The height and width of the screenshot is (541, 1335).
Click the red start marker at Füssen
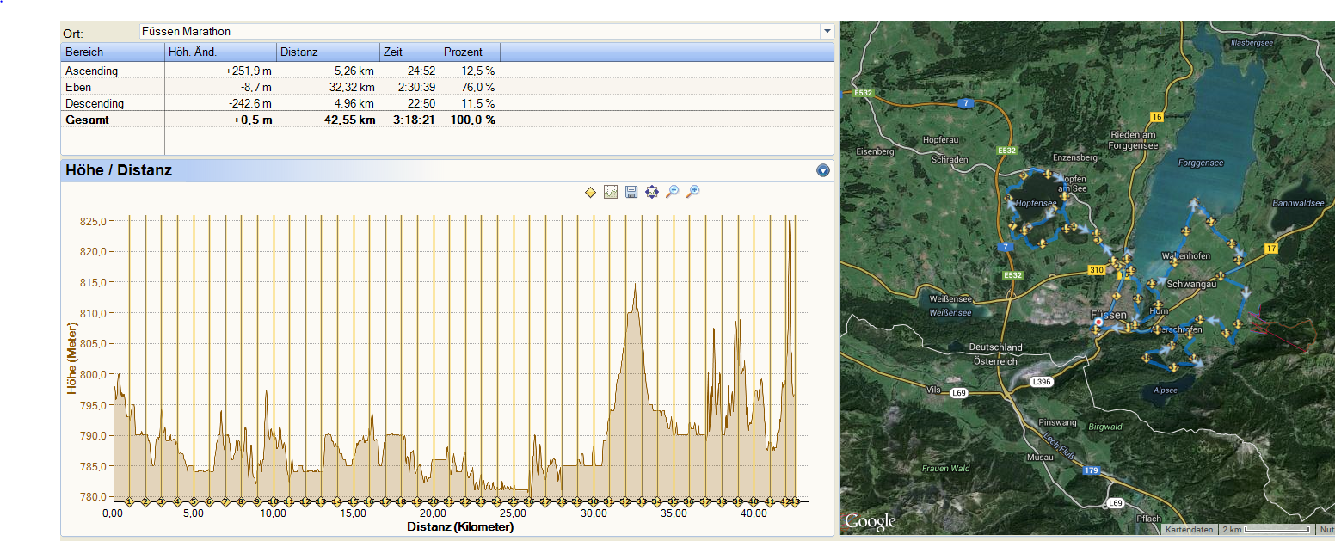coord(1098,323)
